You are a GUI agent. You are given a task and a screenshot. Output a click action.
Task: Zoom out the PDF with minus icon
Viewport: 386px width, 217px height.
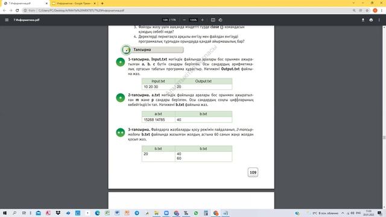point(184,20)
